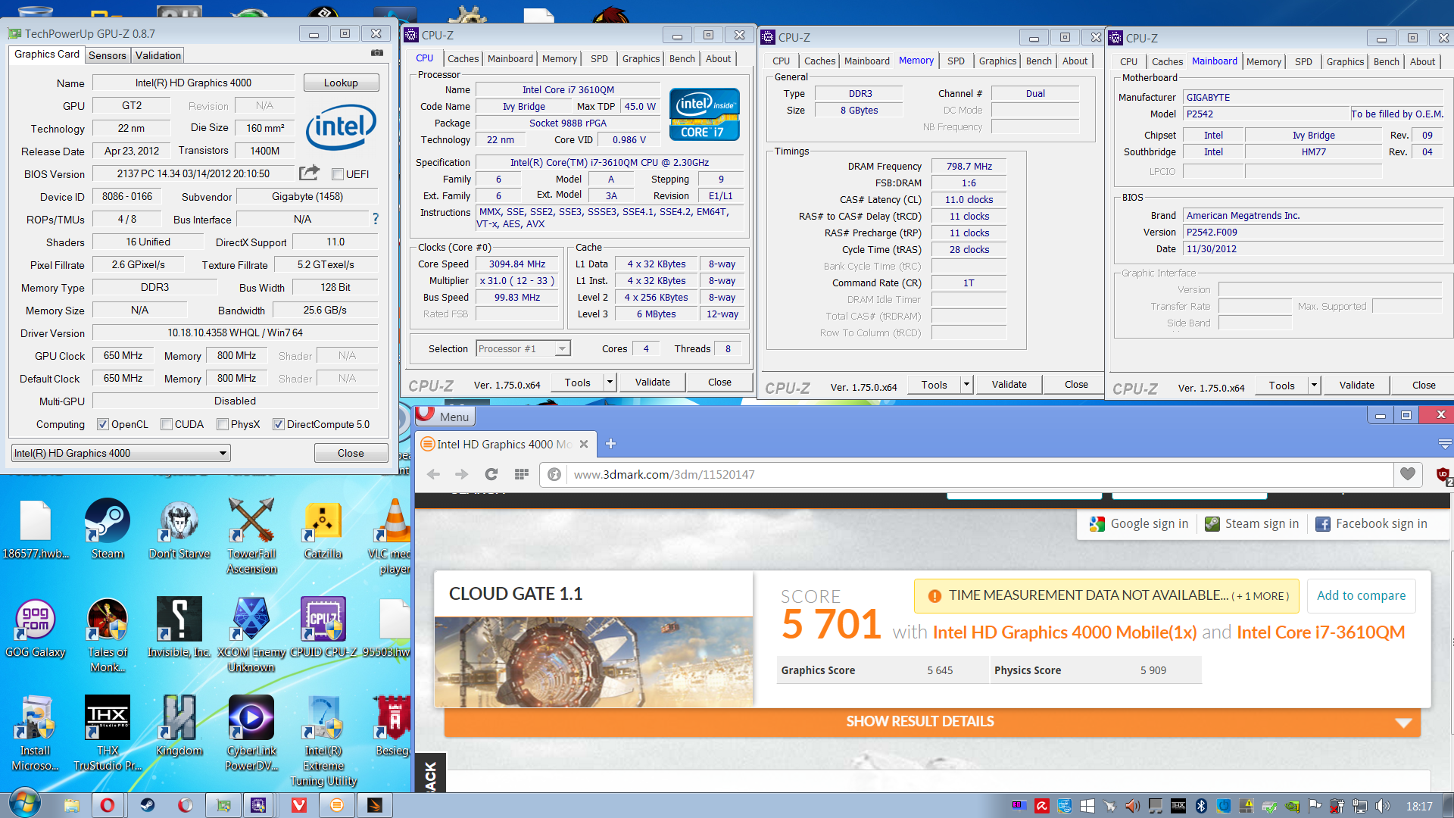1454x818 pixels.
Task: Click the time measurement warning banner
Action: click(1106, 595)
